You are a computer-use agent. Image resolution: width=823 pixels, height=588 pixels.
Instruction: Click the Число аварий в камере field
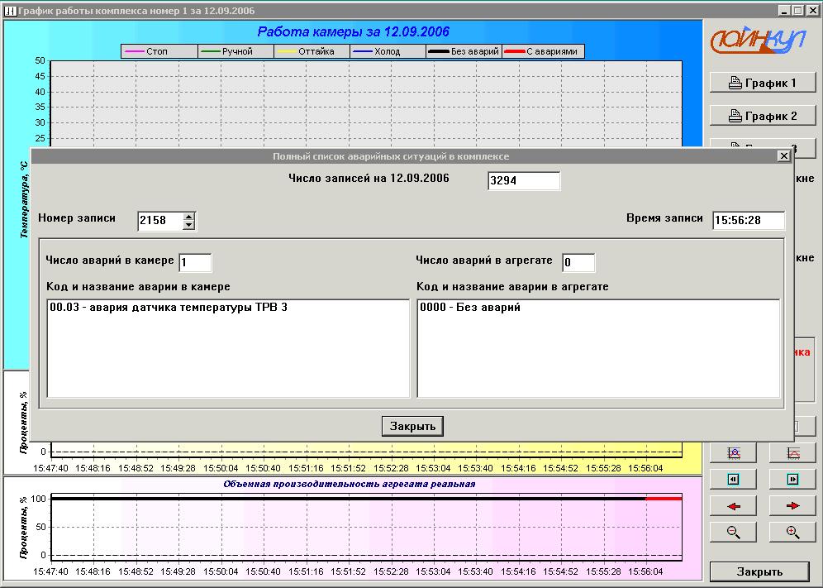point(195,262)
